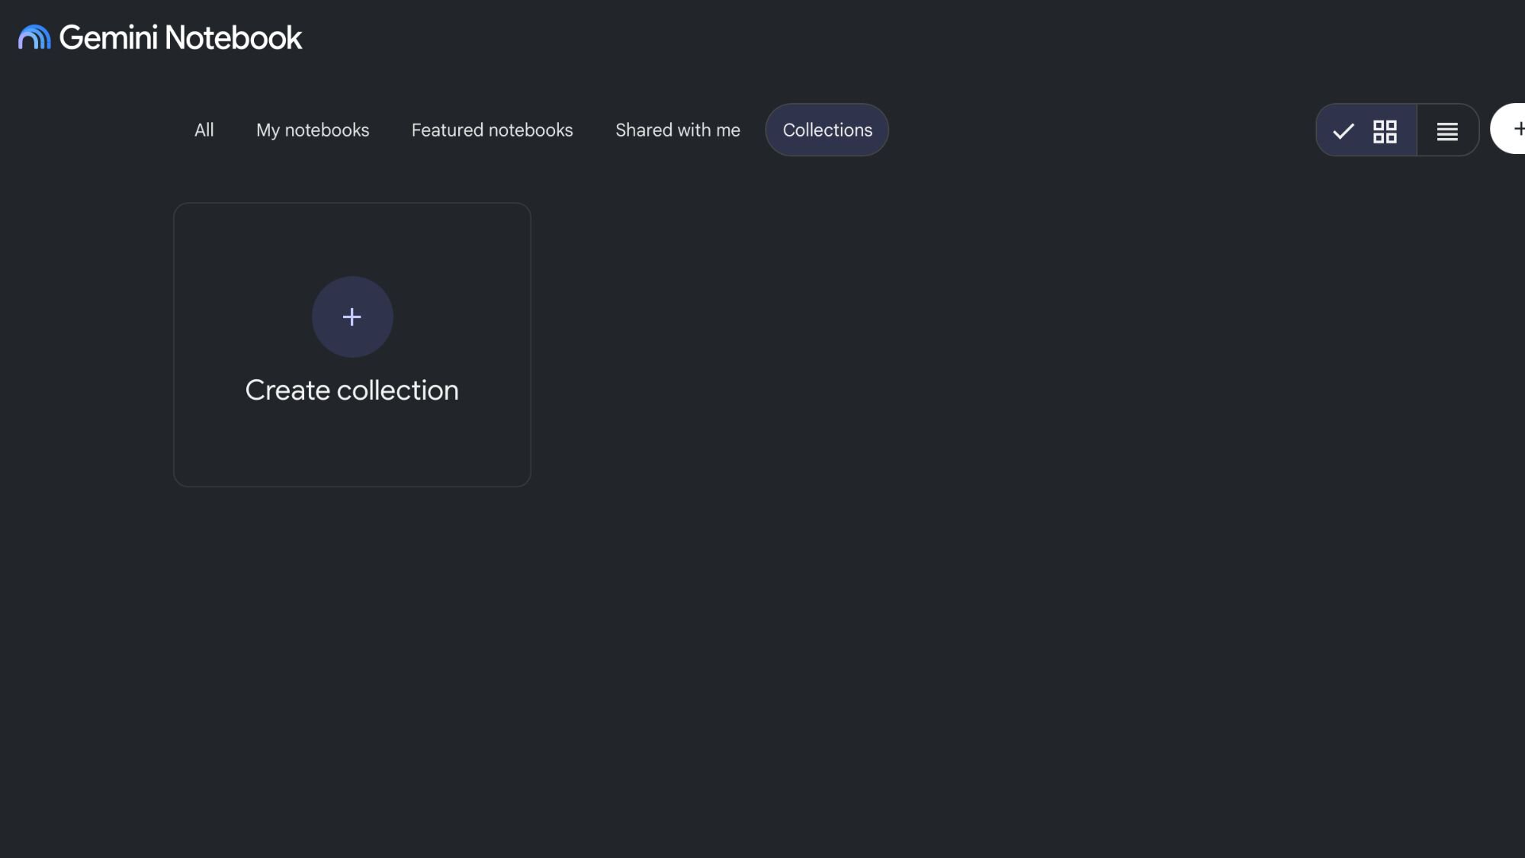
Task: Click the Gemini Notebook logo icon
Action: 34,37
